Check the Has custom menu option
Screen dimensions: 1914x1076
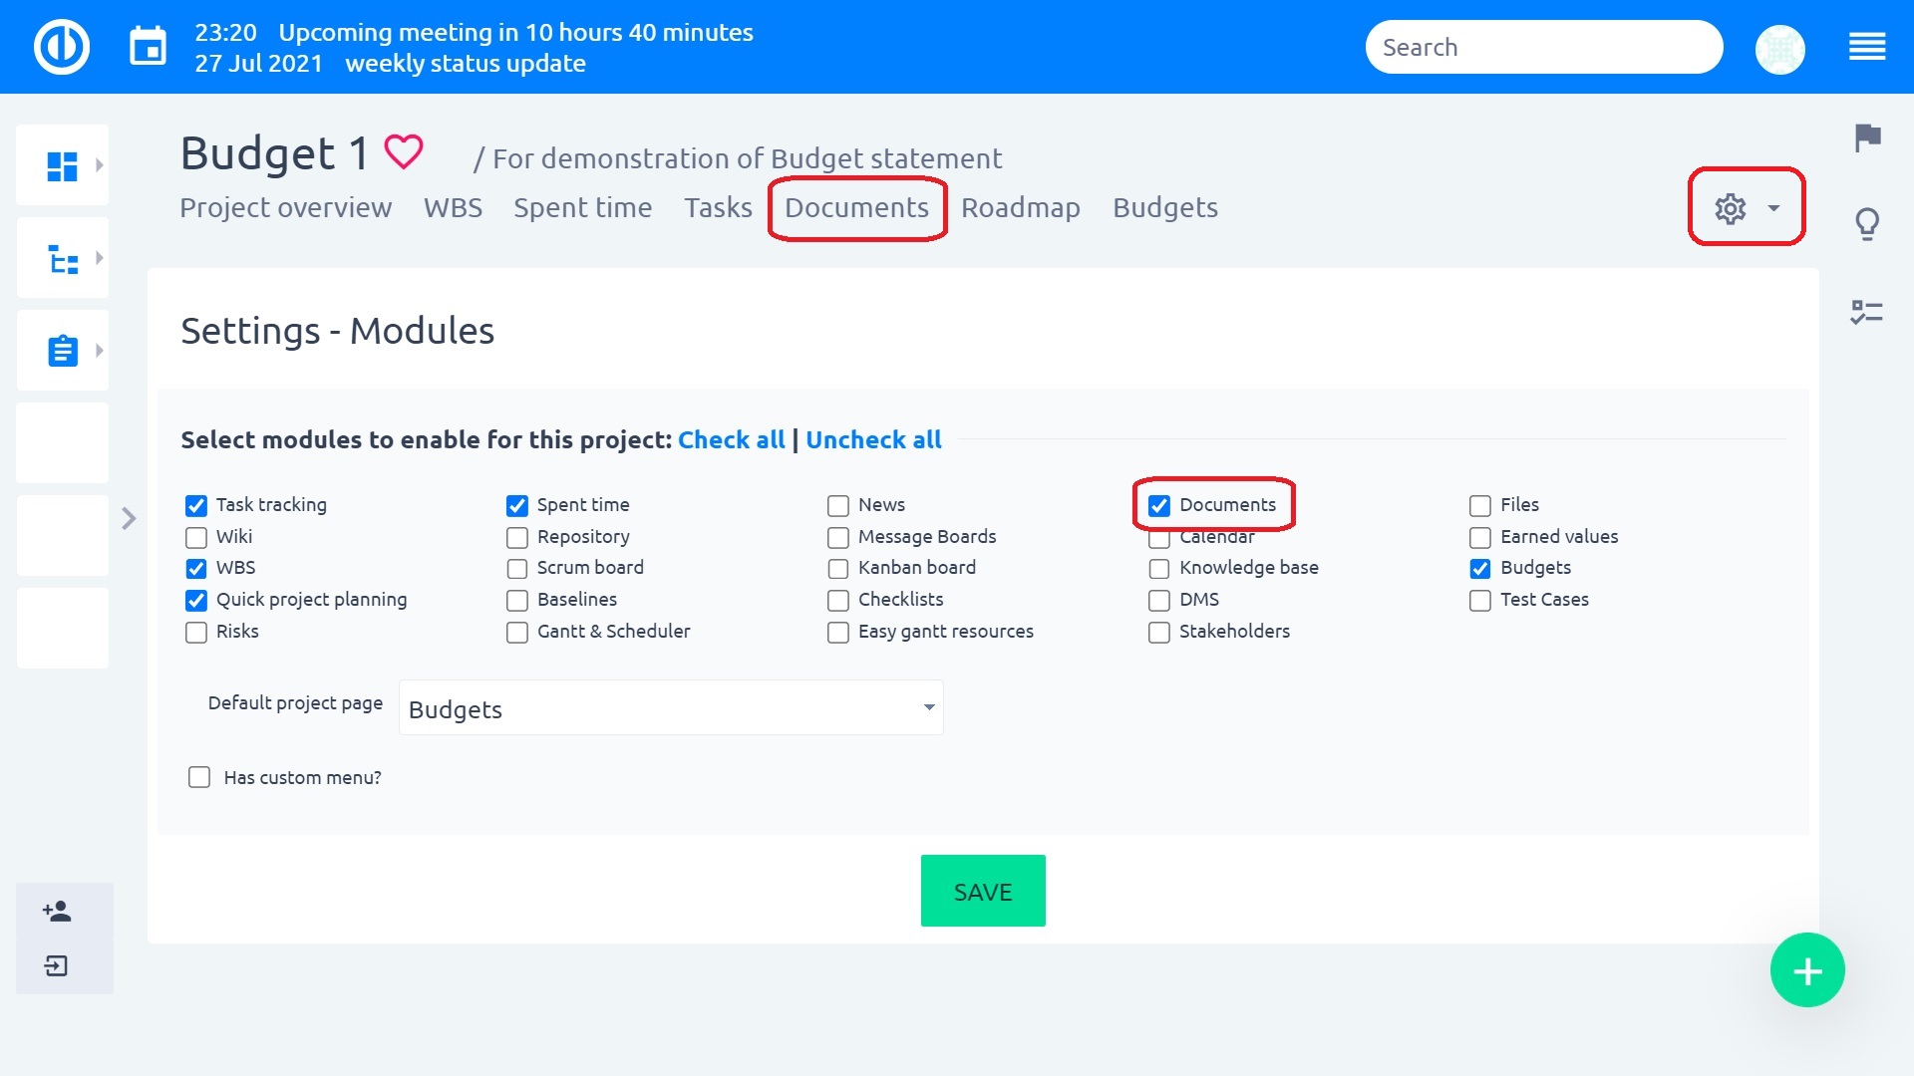pyautogui.click(x=199, y=777)
